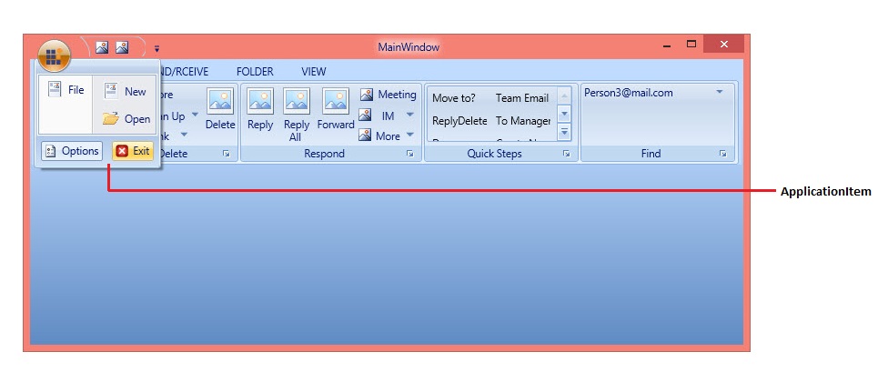Expand the More dropdown in Respond group
Screen dimensions: 888x382
point(409,136)
